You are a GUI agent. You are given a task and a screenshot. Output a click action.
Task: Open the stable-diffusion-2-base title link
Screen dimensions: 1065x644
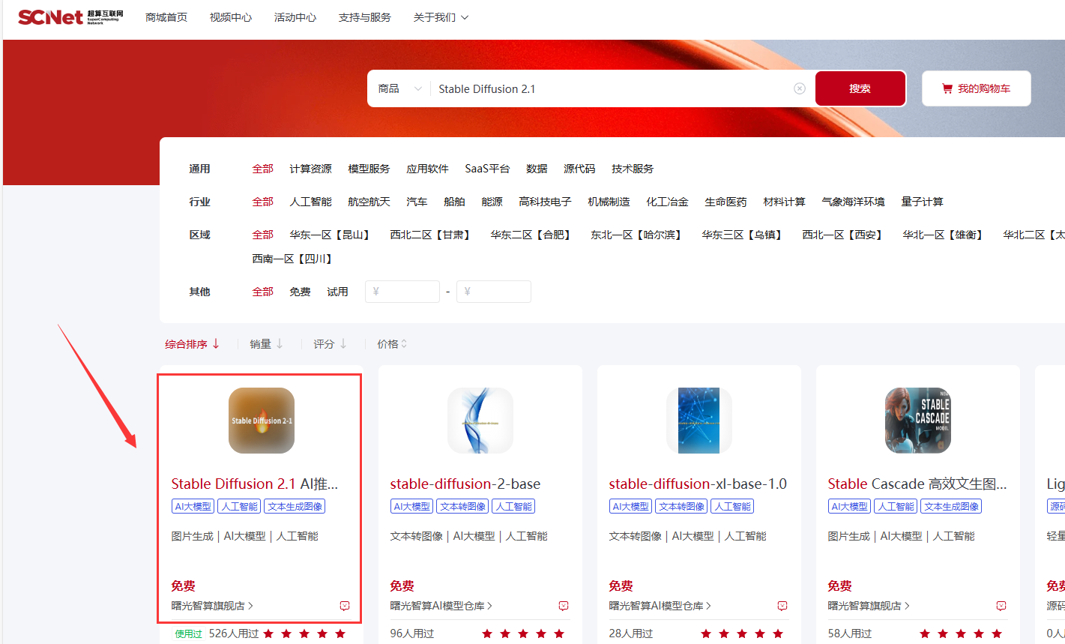pyautogui.click(x=465, y=484)
